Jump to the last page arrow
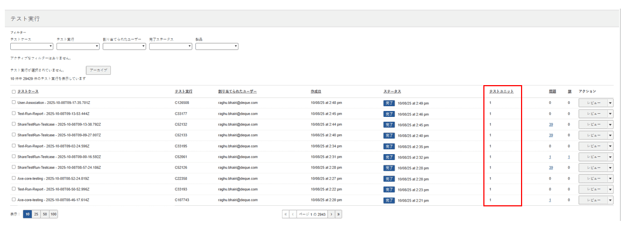Screen dimensions: 626x229 [339, 214]
